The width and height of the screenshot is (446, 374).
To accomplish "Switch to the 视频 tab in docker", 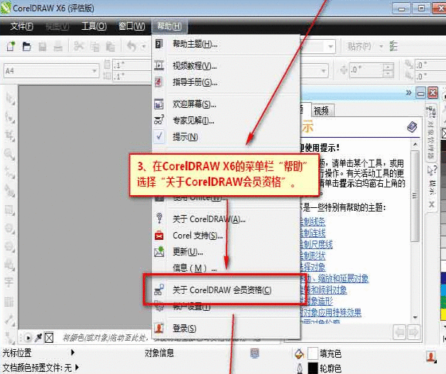I will (x=322, y=111).
